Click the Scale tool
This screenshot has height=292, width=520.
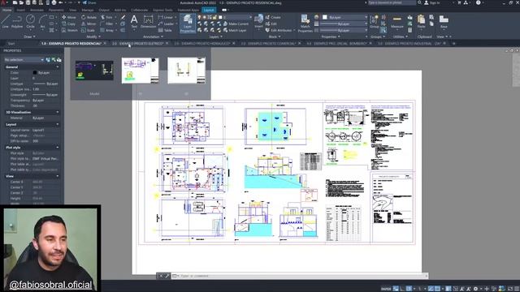88,30
